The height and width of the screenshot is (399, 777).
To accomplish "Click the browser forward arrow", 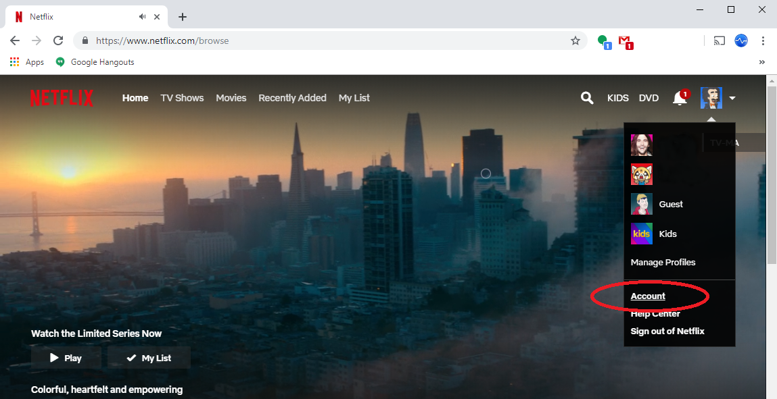I will [x=36, y=41].
